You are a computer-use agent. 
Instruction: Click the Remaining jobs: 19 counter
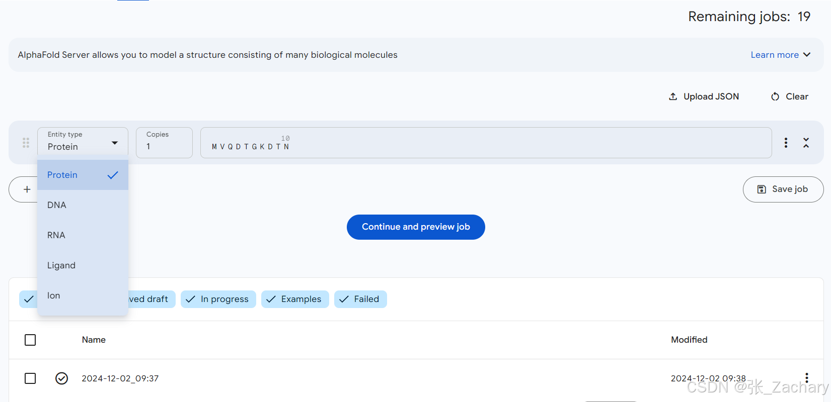[749, 17]
